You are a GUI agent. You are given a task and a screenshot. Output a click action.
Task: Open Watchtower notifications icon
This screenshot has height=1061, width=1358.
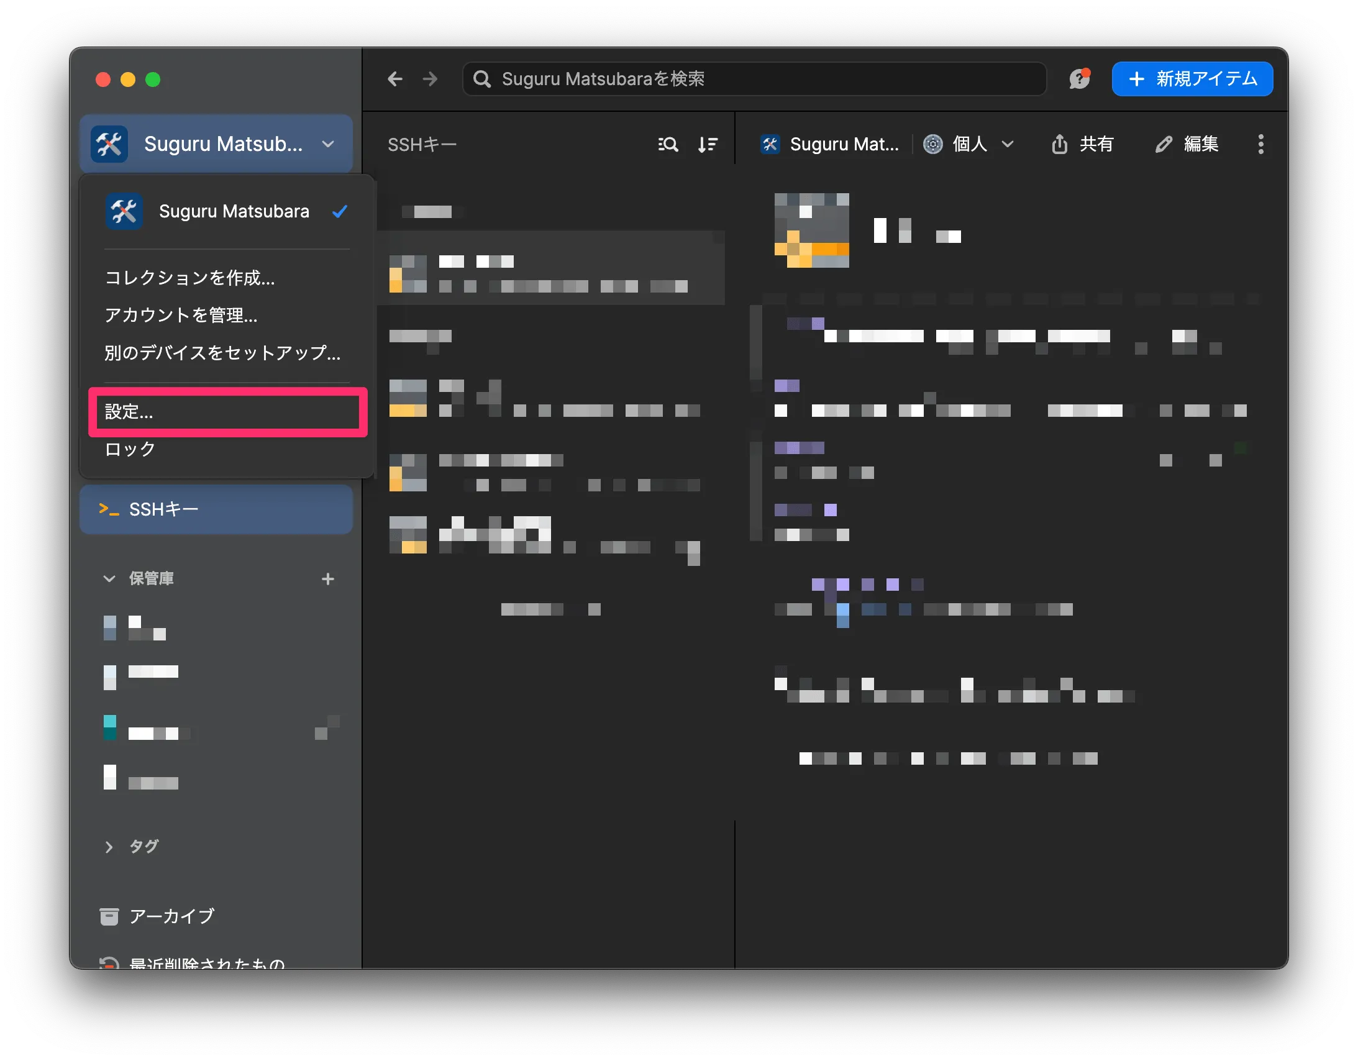coord(1080,79)
